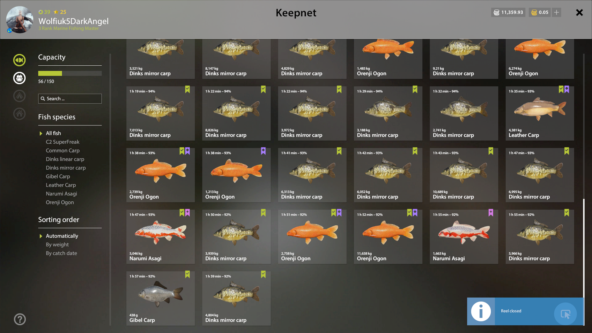The image size is (592, 333).
Task: Click the silver coins balance icon
Action: click(x=496, y=12)
